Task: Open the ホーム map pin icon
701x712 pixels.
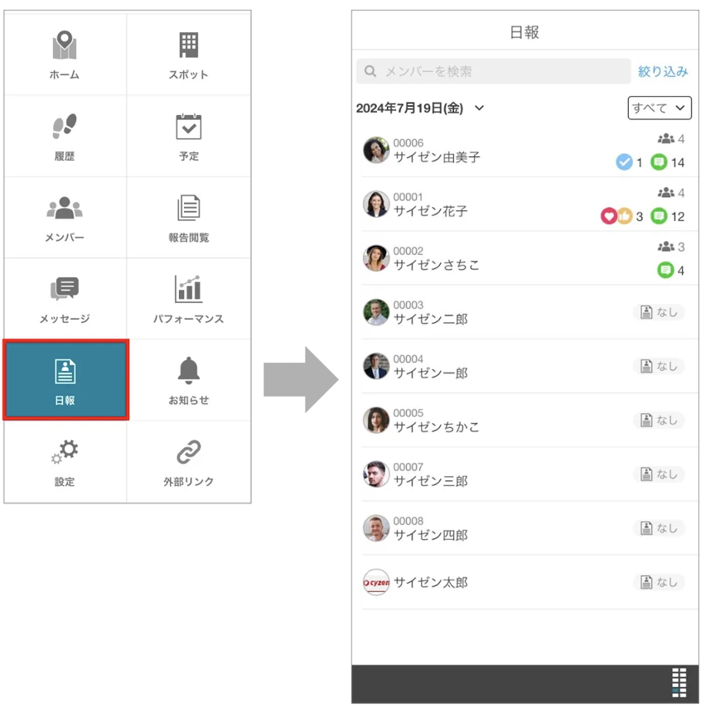Action: [x=64, y=45]
